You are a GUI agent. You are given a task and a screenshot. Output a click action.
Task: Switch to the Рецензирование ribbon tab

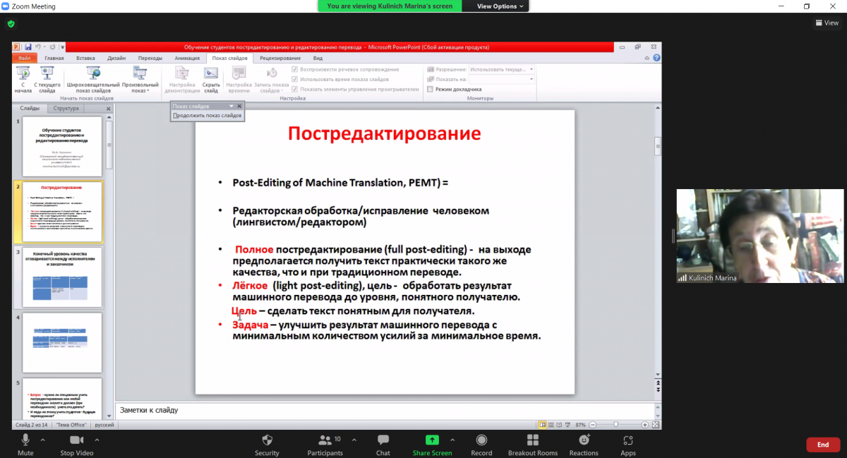pos(280,59)
